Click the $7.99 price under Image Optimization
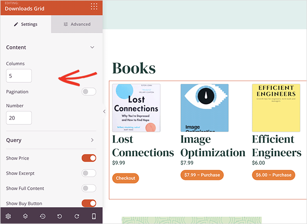Viewport: 307px width, 224px height. 187,163
